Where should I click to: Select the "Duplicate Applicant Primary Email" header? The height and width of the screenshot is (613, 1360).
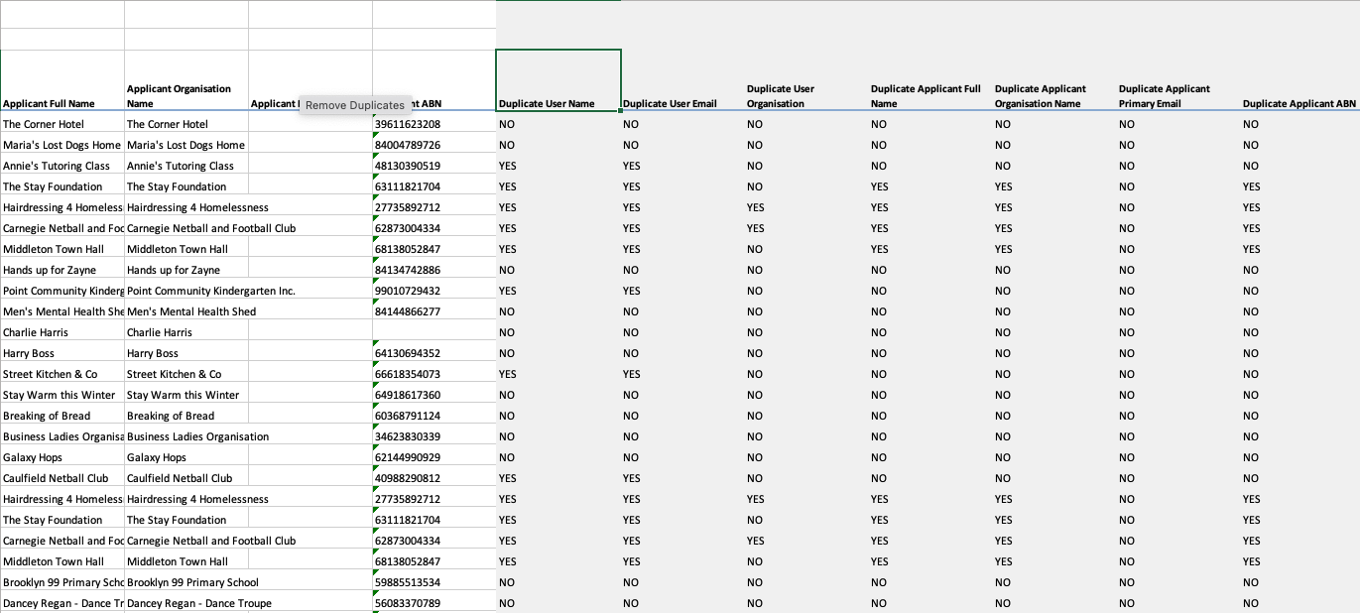[1177, 95]
